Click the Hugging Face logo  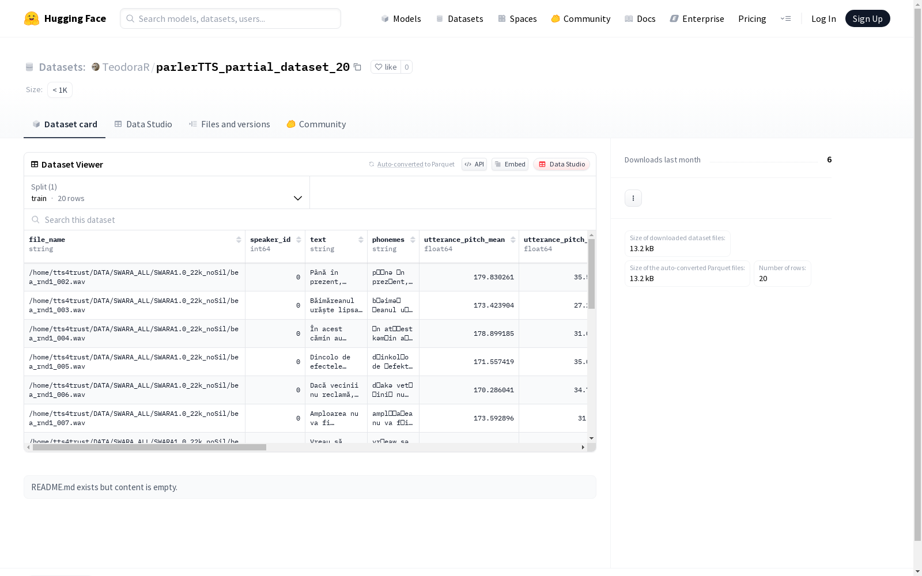(65, 18)
